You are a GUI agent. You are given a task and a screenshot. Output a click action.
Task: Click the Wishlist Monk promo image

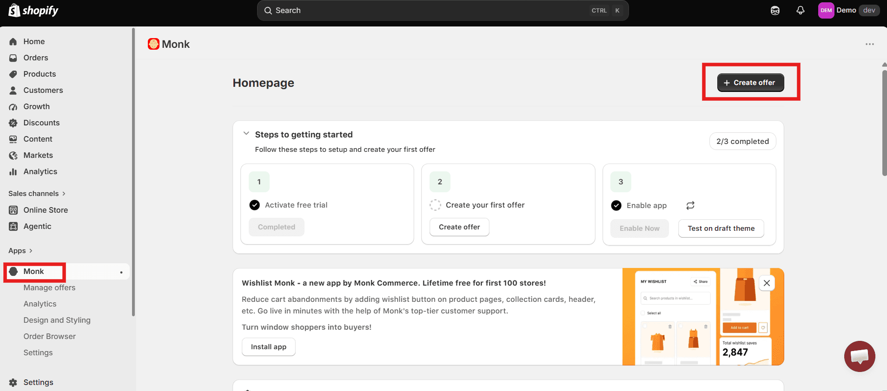(703, 317)
